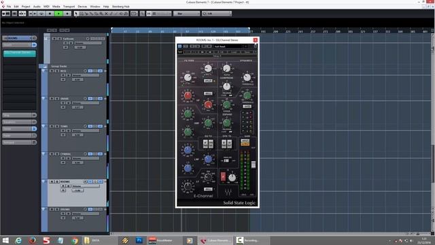
Task: Click the red HF gain knob
Action: 188,95
